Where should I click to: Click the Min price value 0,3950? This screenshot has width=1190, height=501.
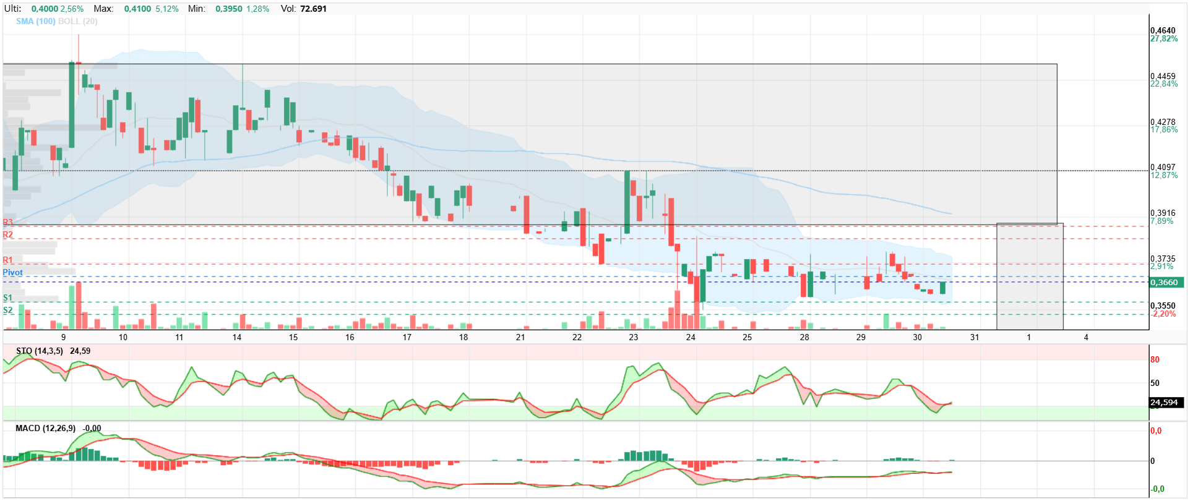tap(229, 9)
